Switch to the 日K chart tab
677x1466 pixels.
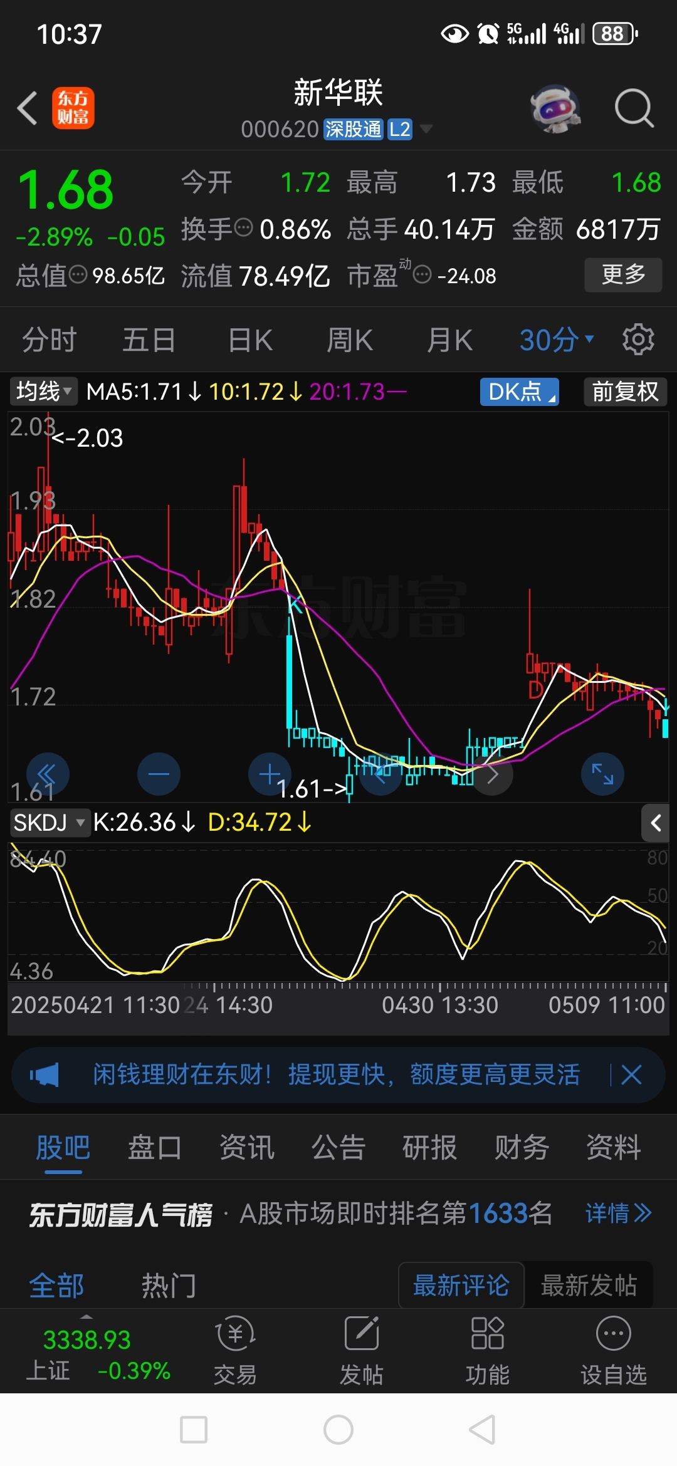point(250,340)
